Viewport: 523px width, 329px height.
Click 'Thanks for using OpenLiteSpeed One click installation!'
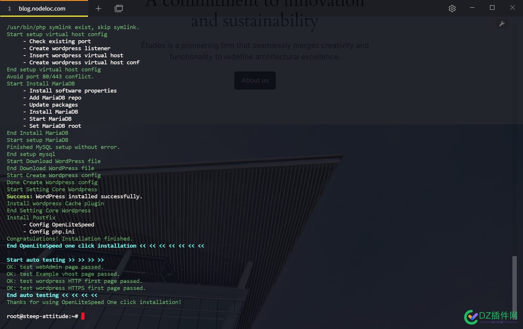point(94,302)
